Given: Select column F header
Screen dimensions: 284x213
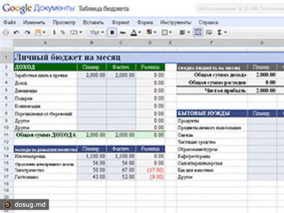Looking at the screenshot, I should 212,43.
